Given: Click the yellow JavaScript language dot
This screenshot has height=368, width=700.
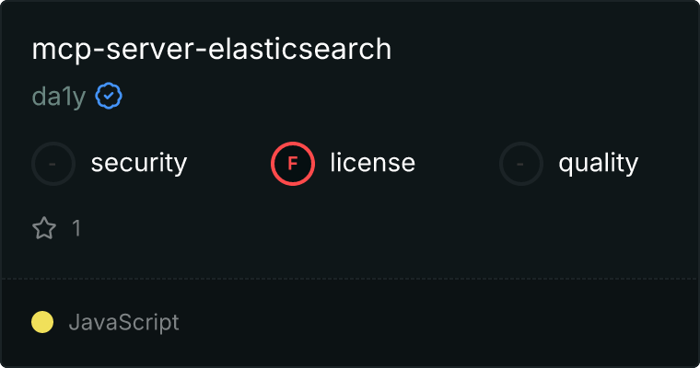Looking at the screenshot, I should point(42,322).
